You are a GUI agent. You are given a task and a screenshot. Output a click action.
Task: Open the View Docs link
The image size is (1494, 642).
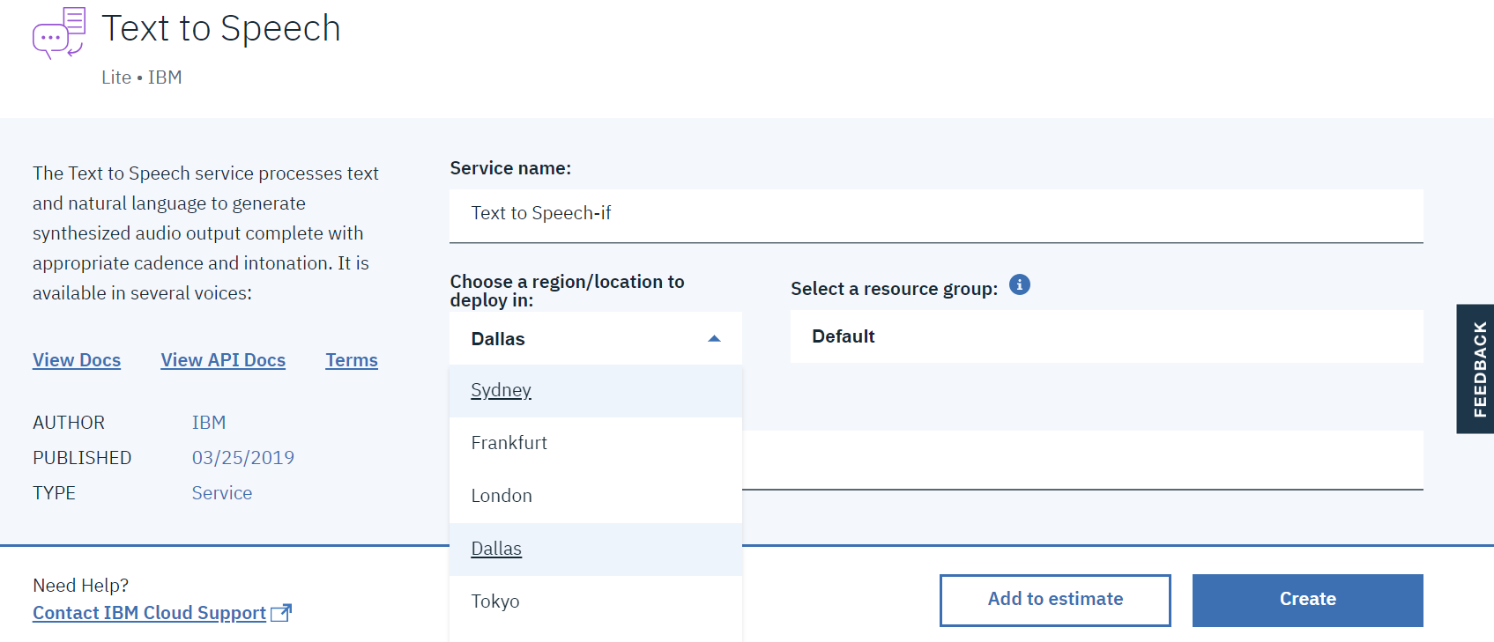[x=77, y=360]
